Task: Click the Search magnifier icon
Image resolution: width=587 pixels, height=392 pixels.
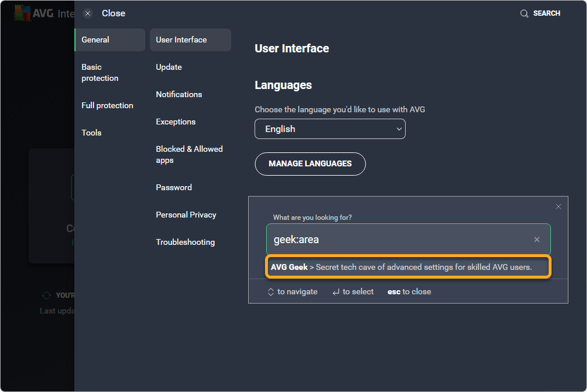Action: point(524,13)
